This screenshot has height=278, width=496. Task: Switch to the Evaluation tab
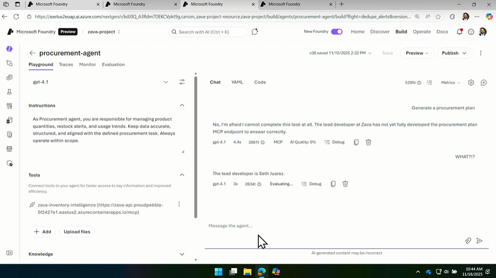coord(113,65)
